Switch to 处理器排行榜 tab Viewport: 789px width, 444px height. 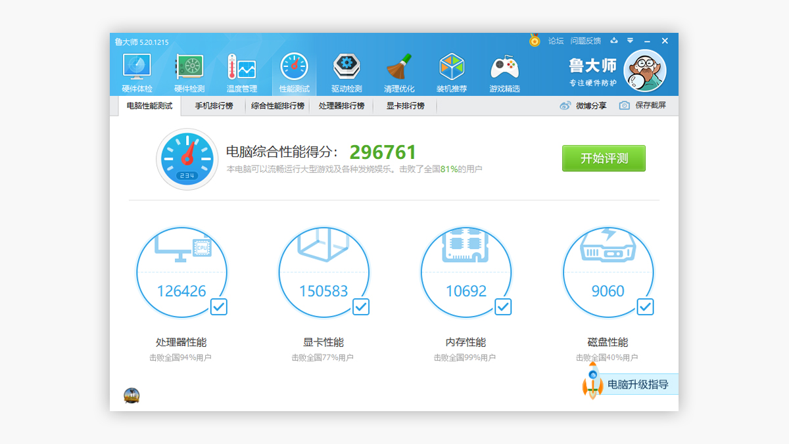[x=341, y=106]
